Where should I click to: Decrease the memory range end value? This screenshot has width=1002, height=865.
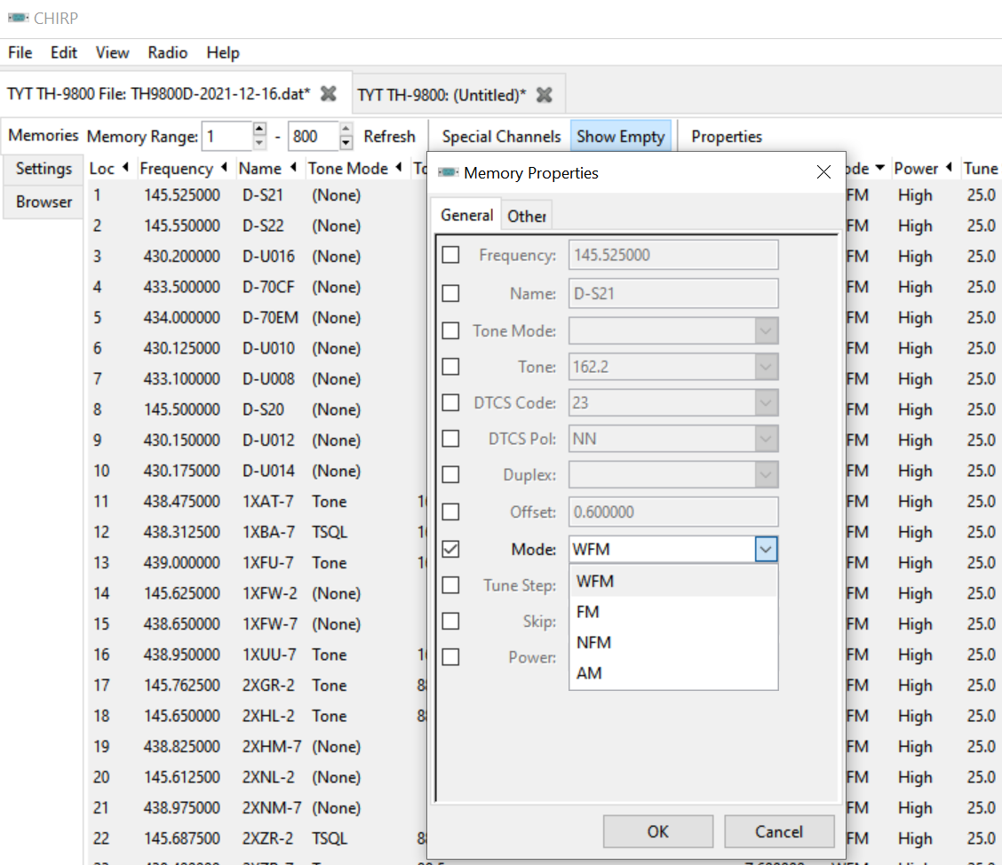click(346, 142)
